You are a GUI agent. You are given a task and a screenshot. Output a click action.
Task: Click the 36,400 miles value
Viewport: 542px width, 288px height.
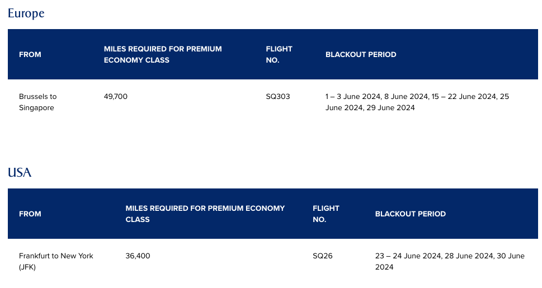point(138,256)
